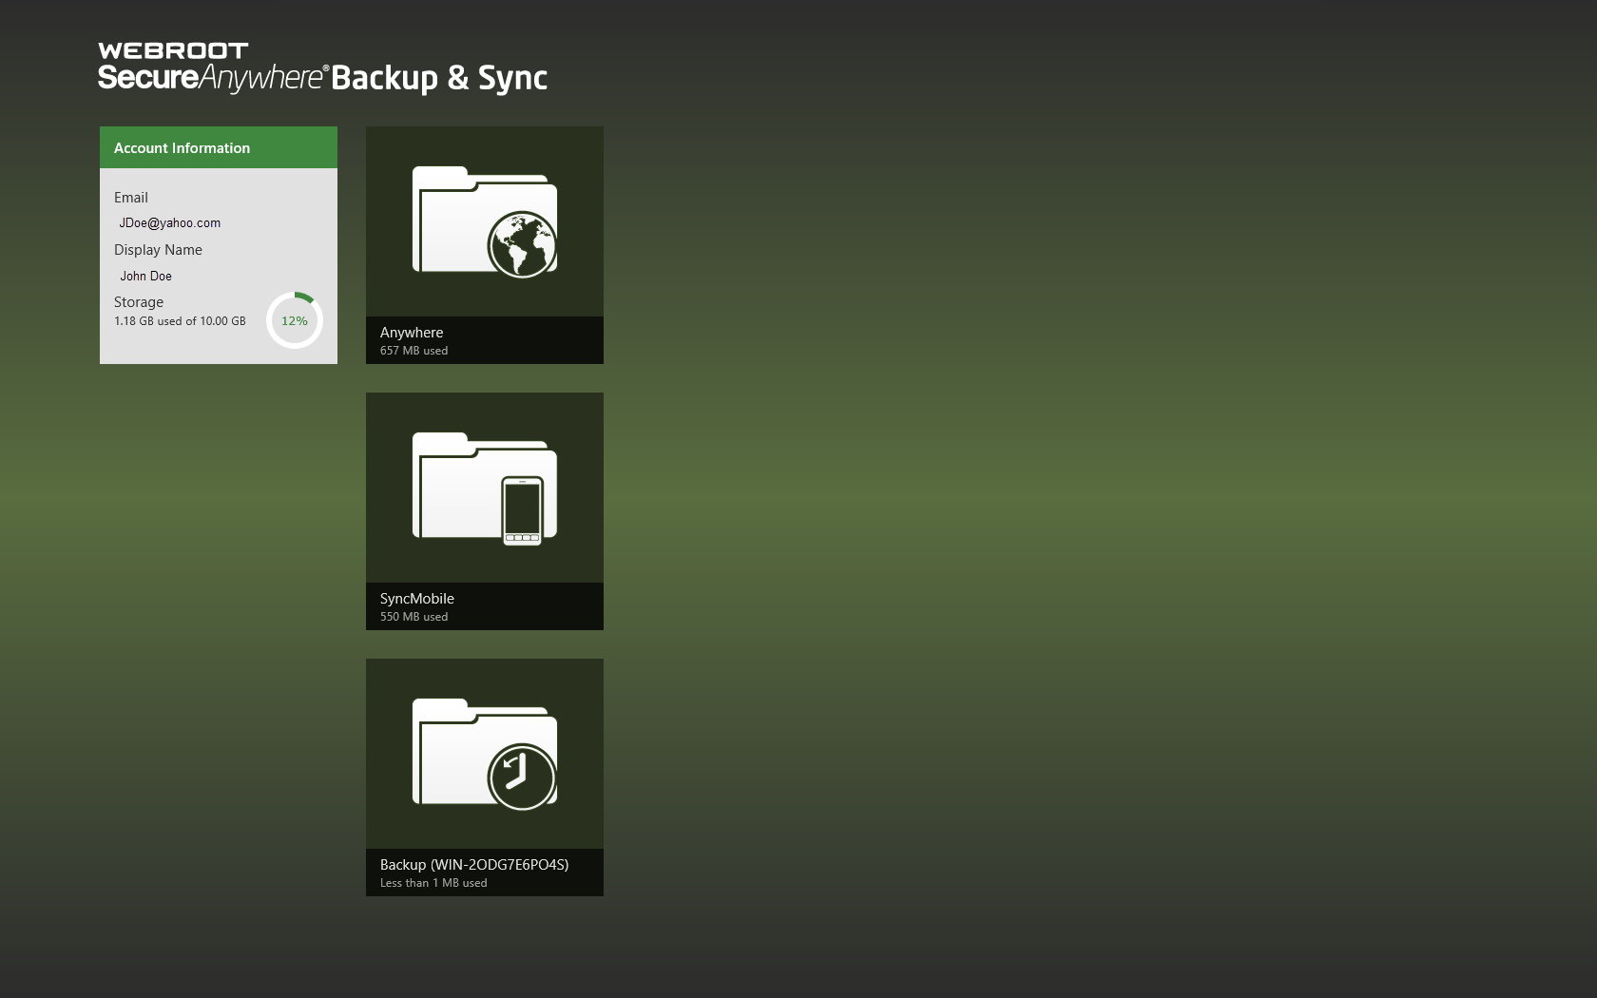Select the SyncMobile tile label
Screen dimensions: 1597x998
417,599
